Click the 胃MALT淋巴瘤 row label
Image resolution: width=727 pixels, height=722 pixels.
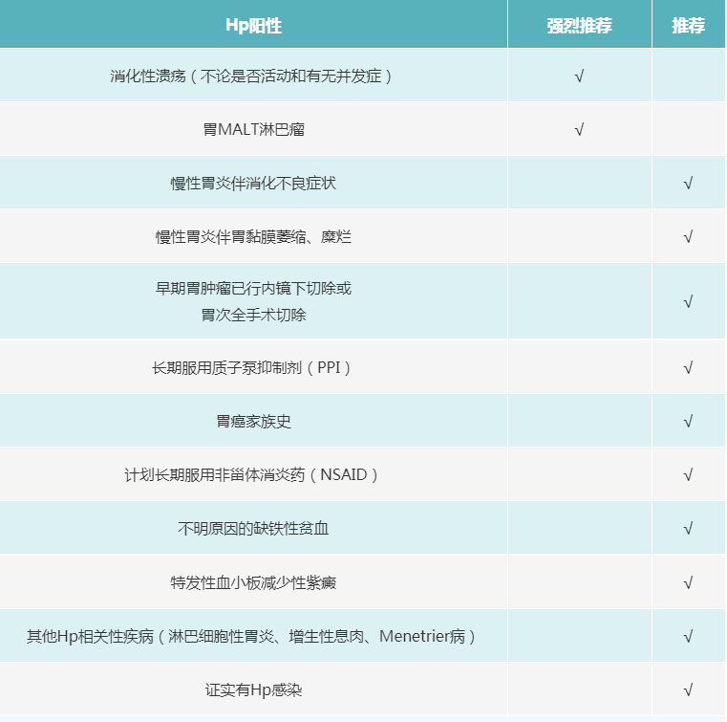point(253,129)
